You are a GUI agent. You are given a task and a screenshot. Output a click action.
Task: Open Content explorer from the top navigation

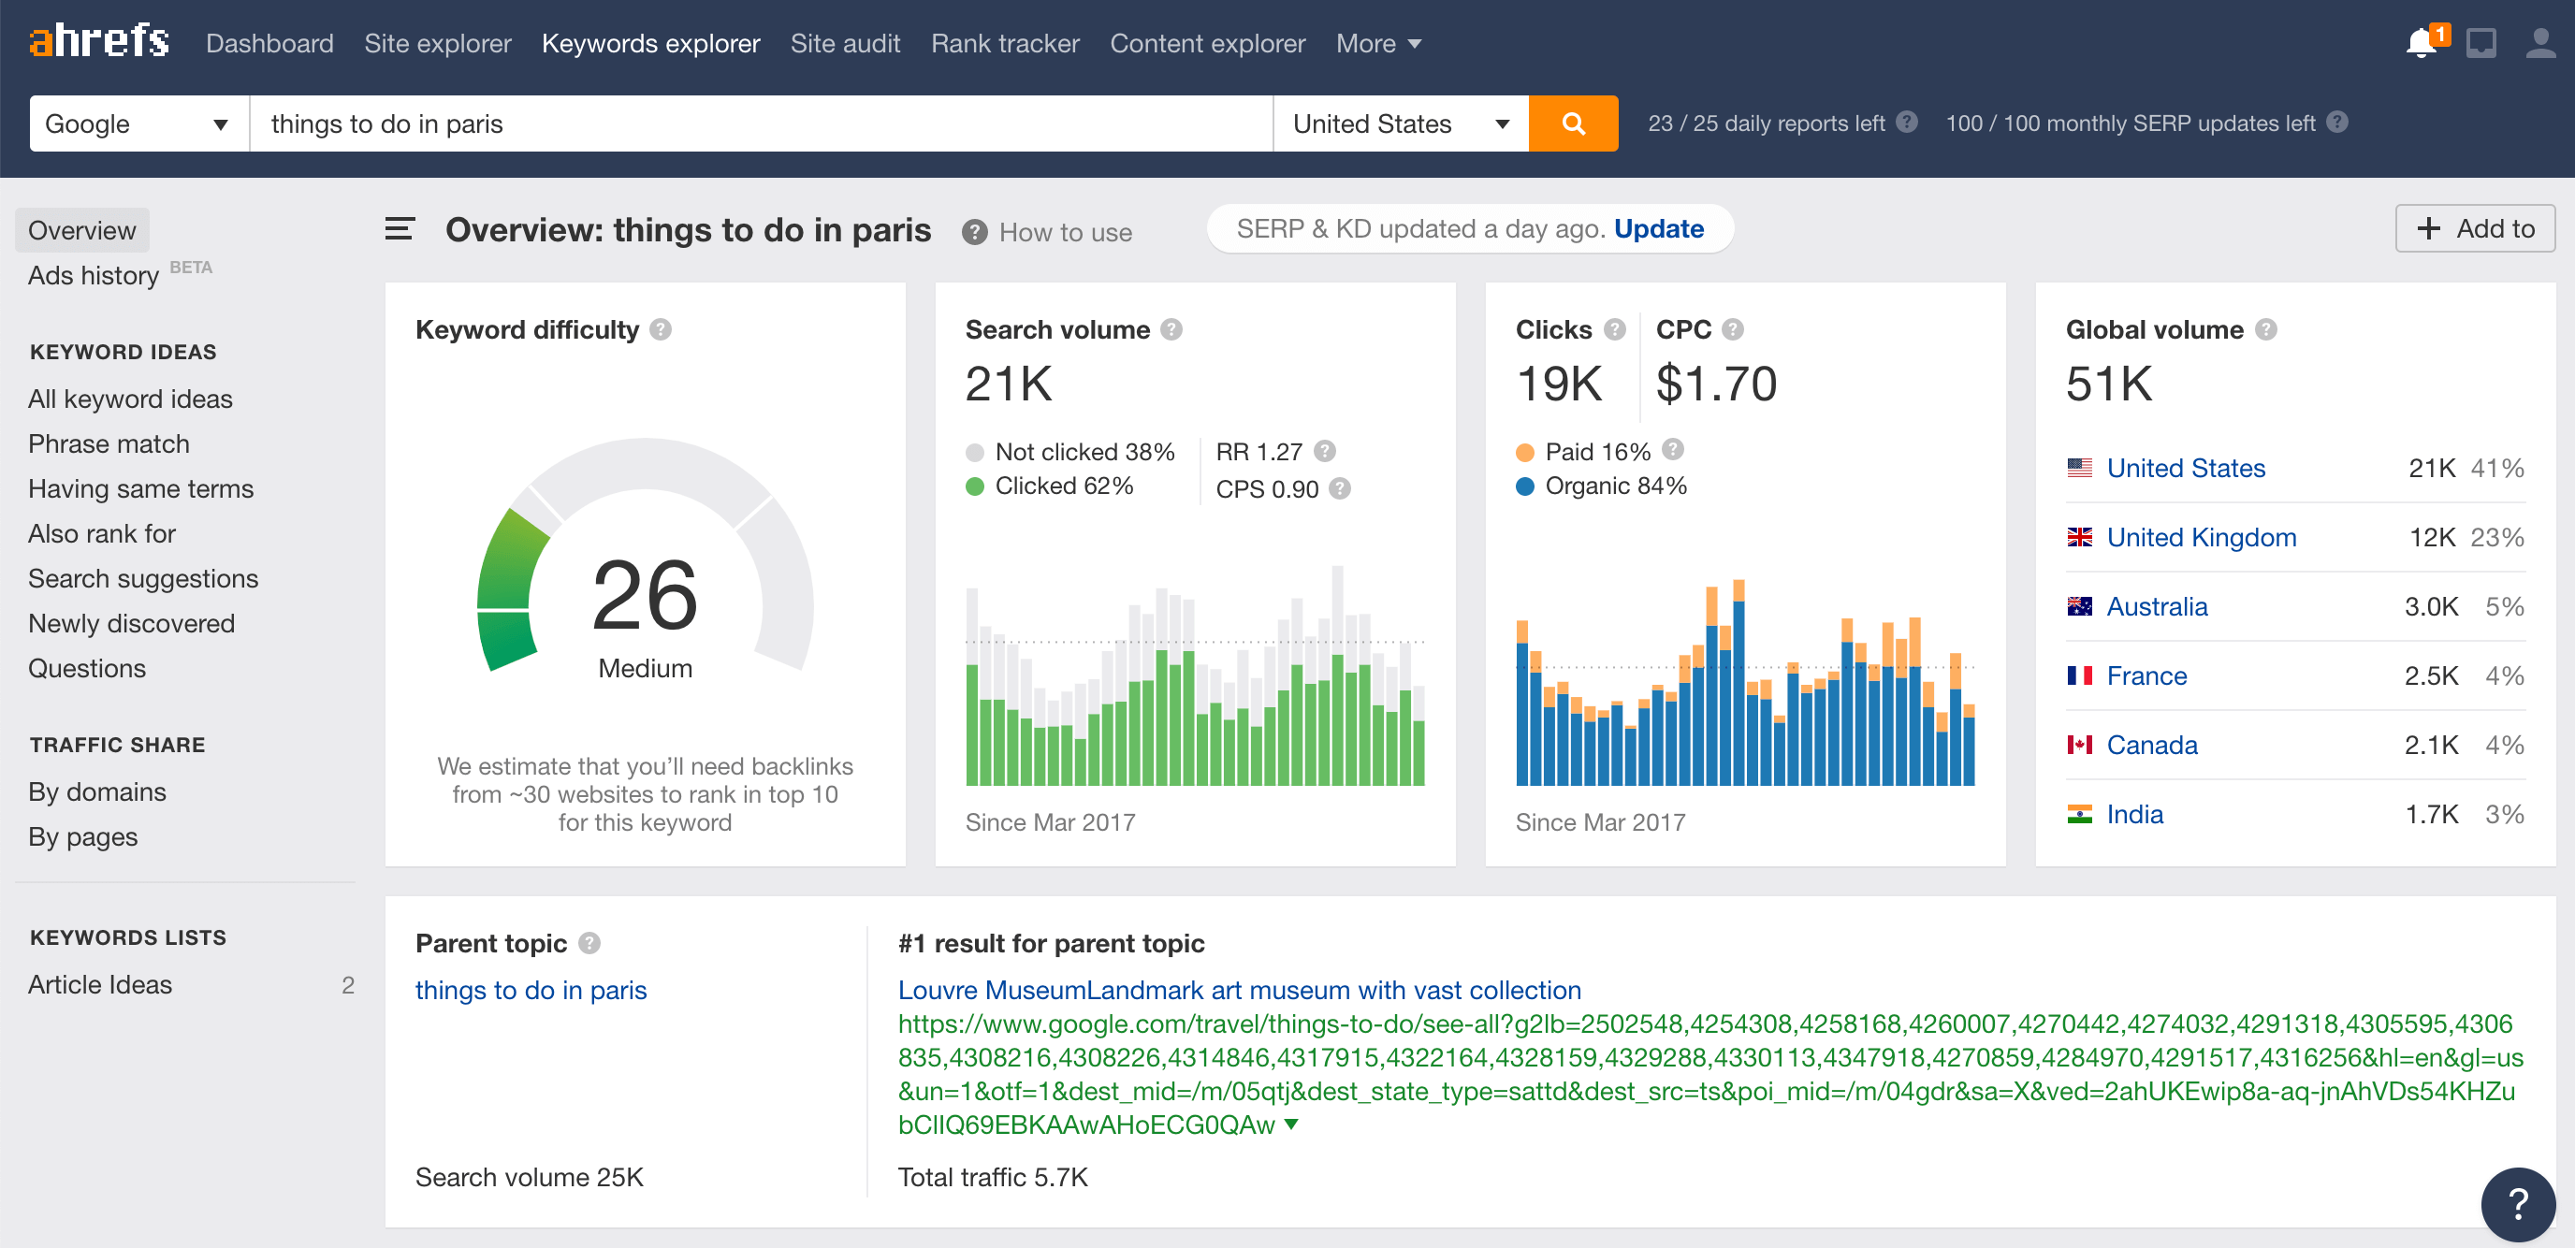coord(1208,43)
